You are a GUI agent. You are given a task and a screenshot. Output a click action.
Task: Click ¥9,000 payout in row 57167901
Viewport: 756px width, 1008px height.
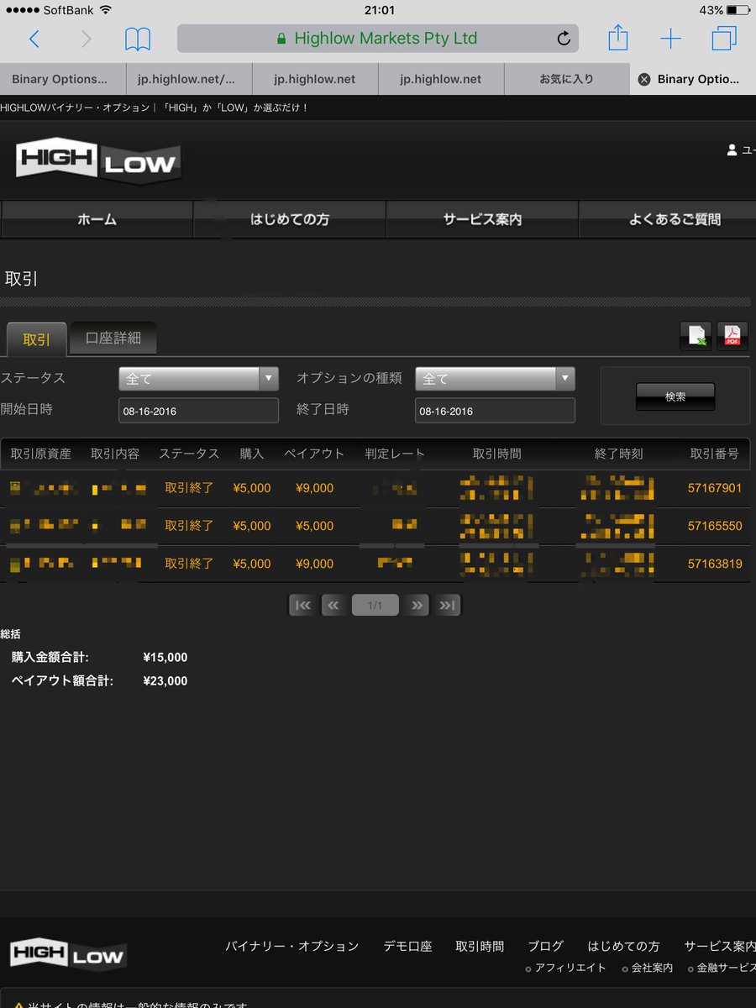pyautogui.click(x=315, y=488)
